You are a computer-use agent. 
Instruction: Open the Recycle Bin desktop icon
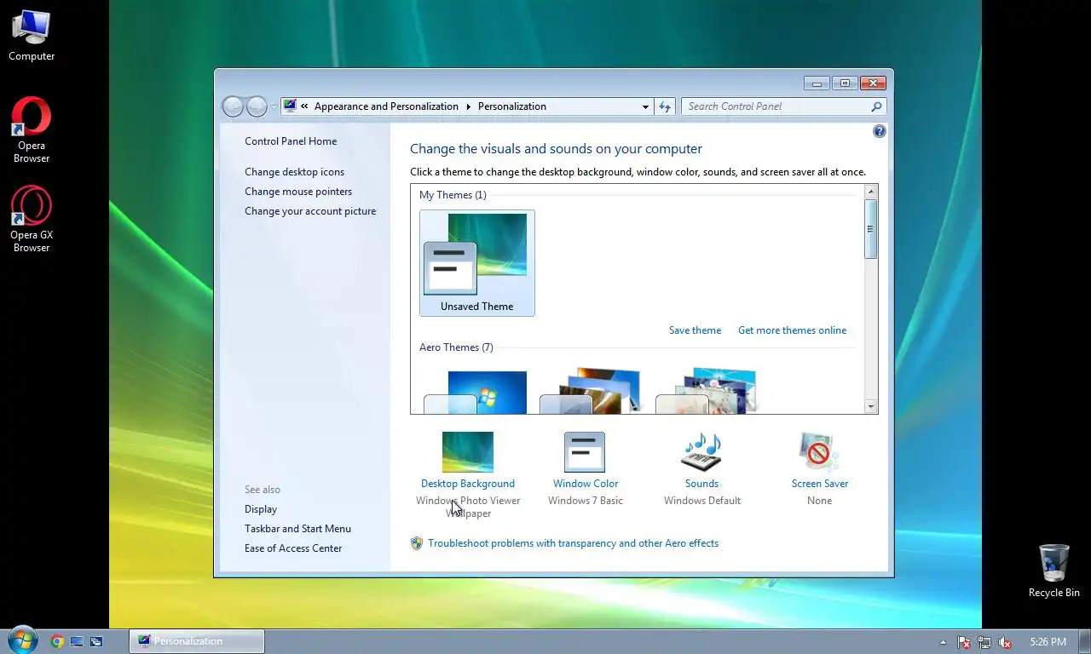click(x=1053, y=571)
